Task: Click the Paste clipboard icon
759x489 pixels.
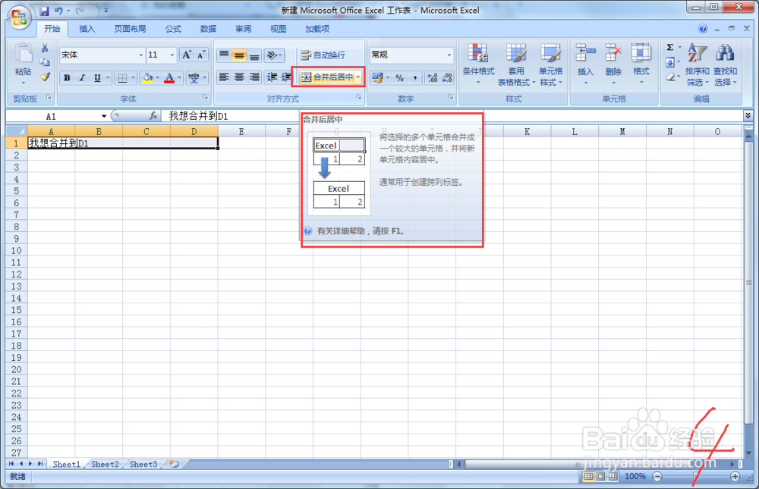Action: coord(23,53)
